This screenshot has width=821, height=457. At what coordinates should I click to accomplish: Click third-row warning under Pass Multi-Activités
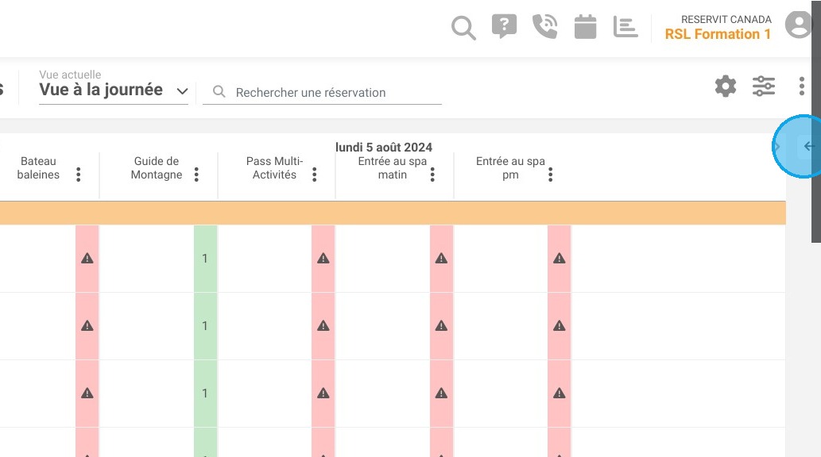[323, 394]
